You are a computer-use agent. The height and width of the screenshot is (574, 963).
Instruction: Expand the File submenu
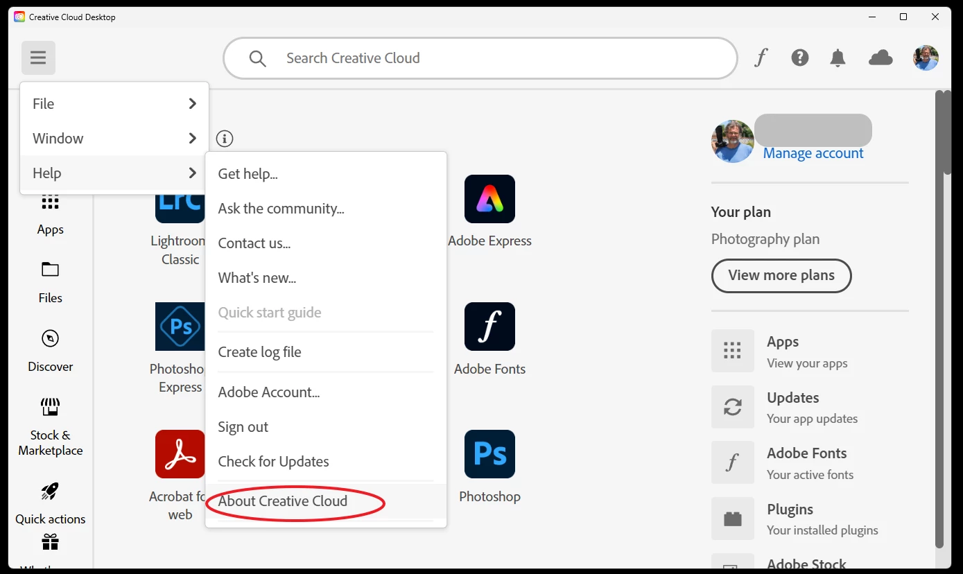114,103
